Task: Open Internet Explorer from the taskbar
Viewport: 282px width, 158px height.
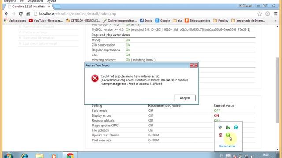Action: (24, 155)
